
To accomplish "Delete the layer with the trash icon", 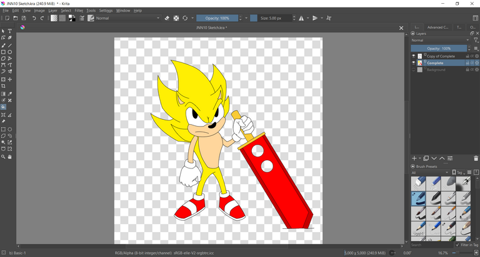I will pos(476,158).
